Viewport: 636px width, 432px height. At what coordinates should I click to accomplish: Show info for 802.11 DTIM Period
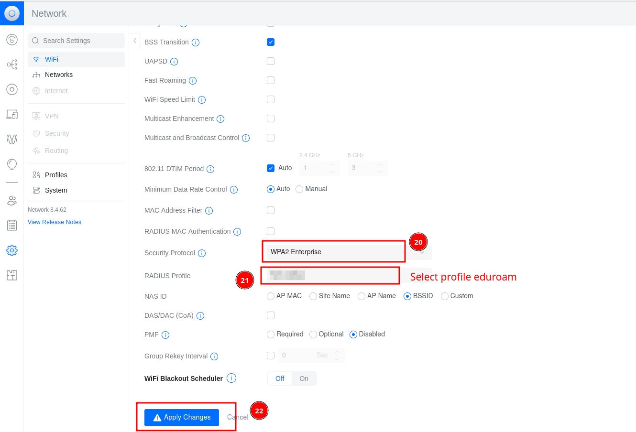(210, 169)
